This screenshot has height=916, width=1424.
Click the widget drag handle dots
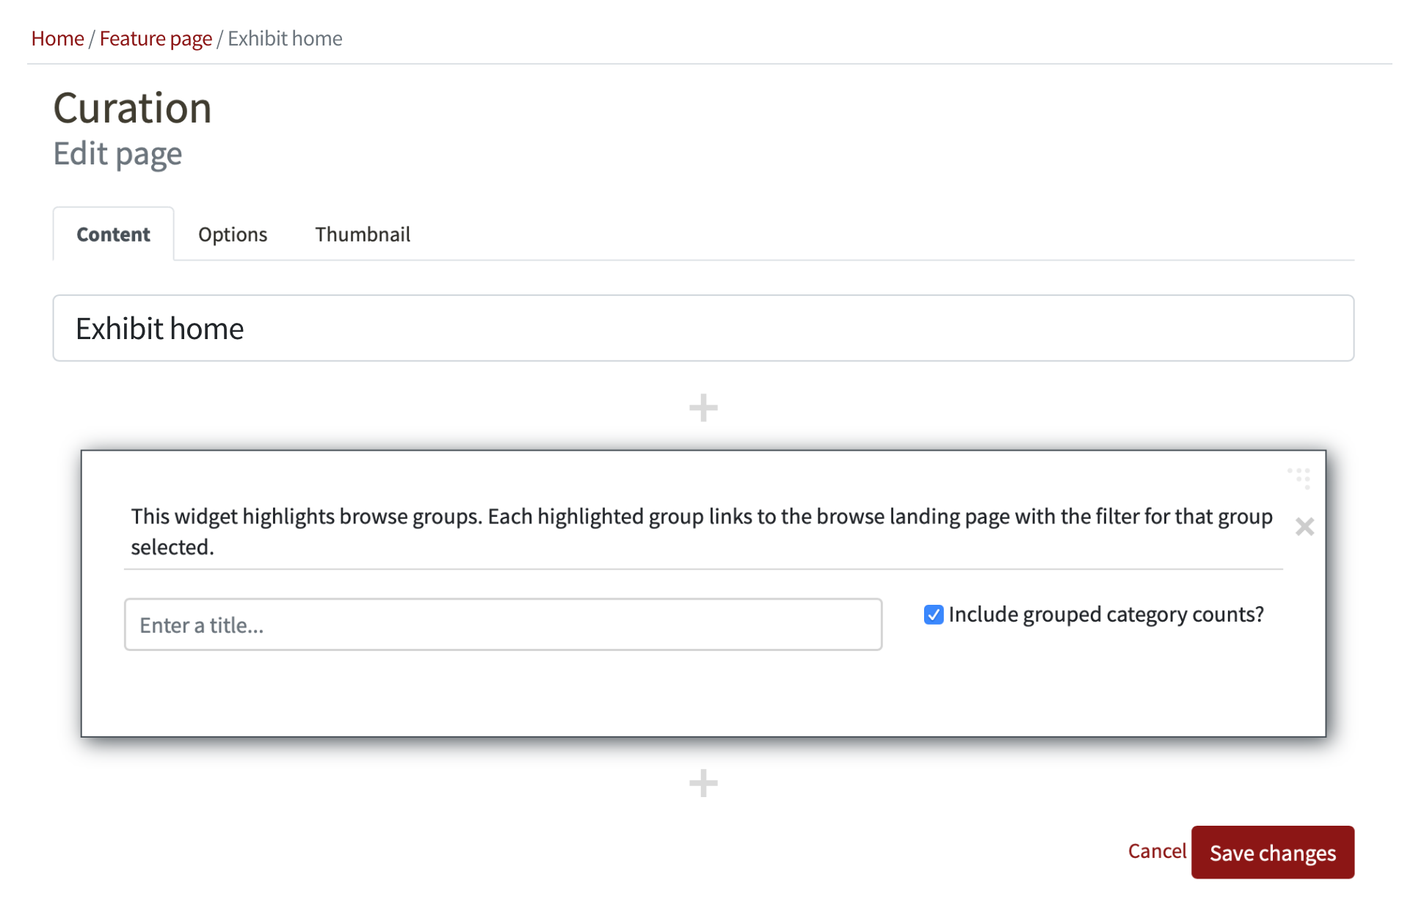tap(1299, 478)
